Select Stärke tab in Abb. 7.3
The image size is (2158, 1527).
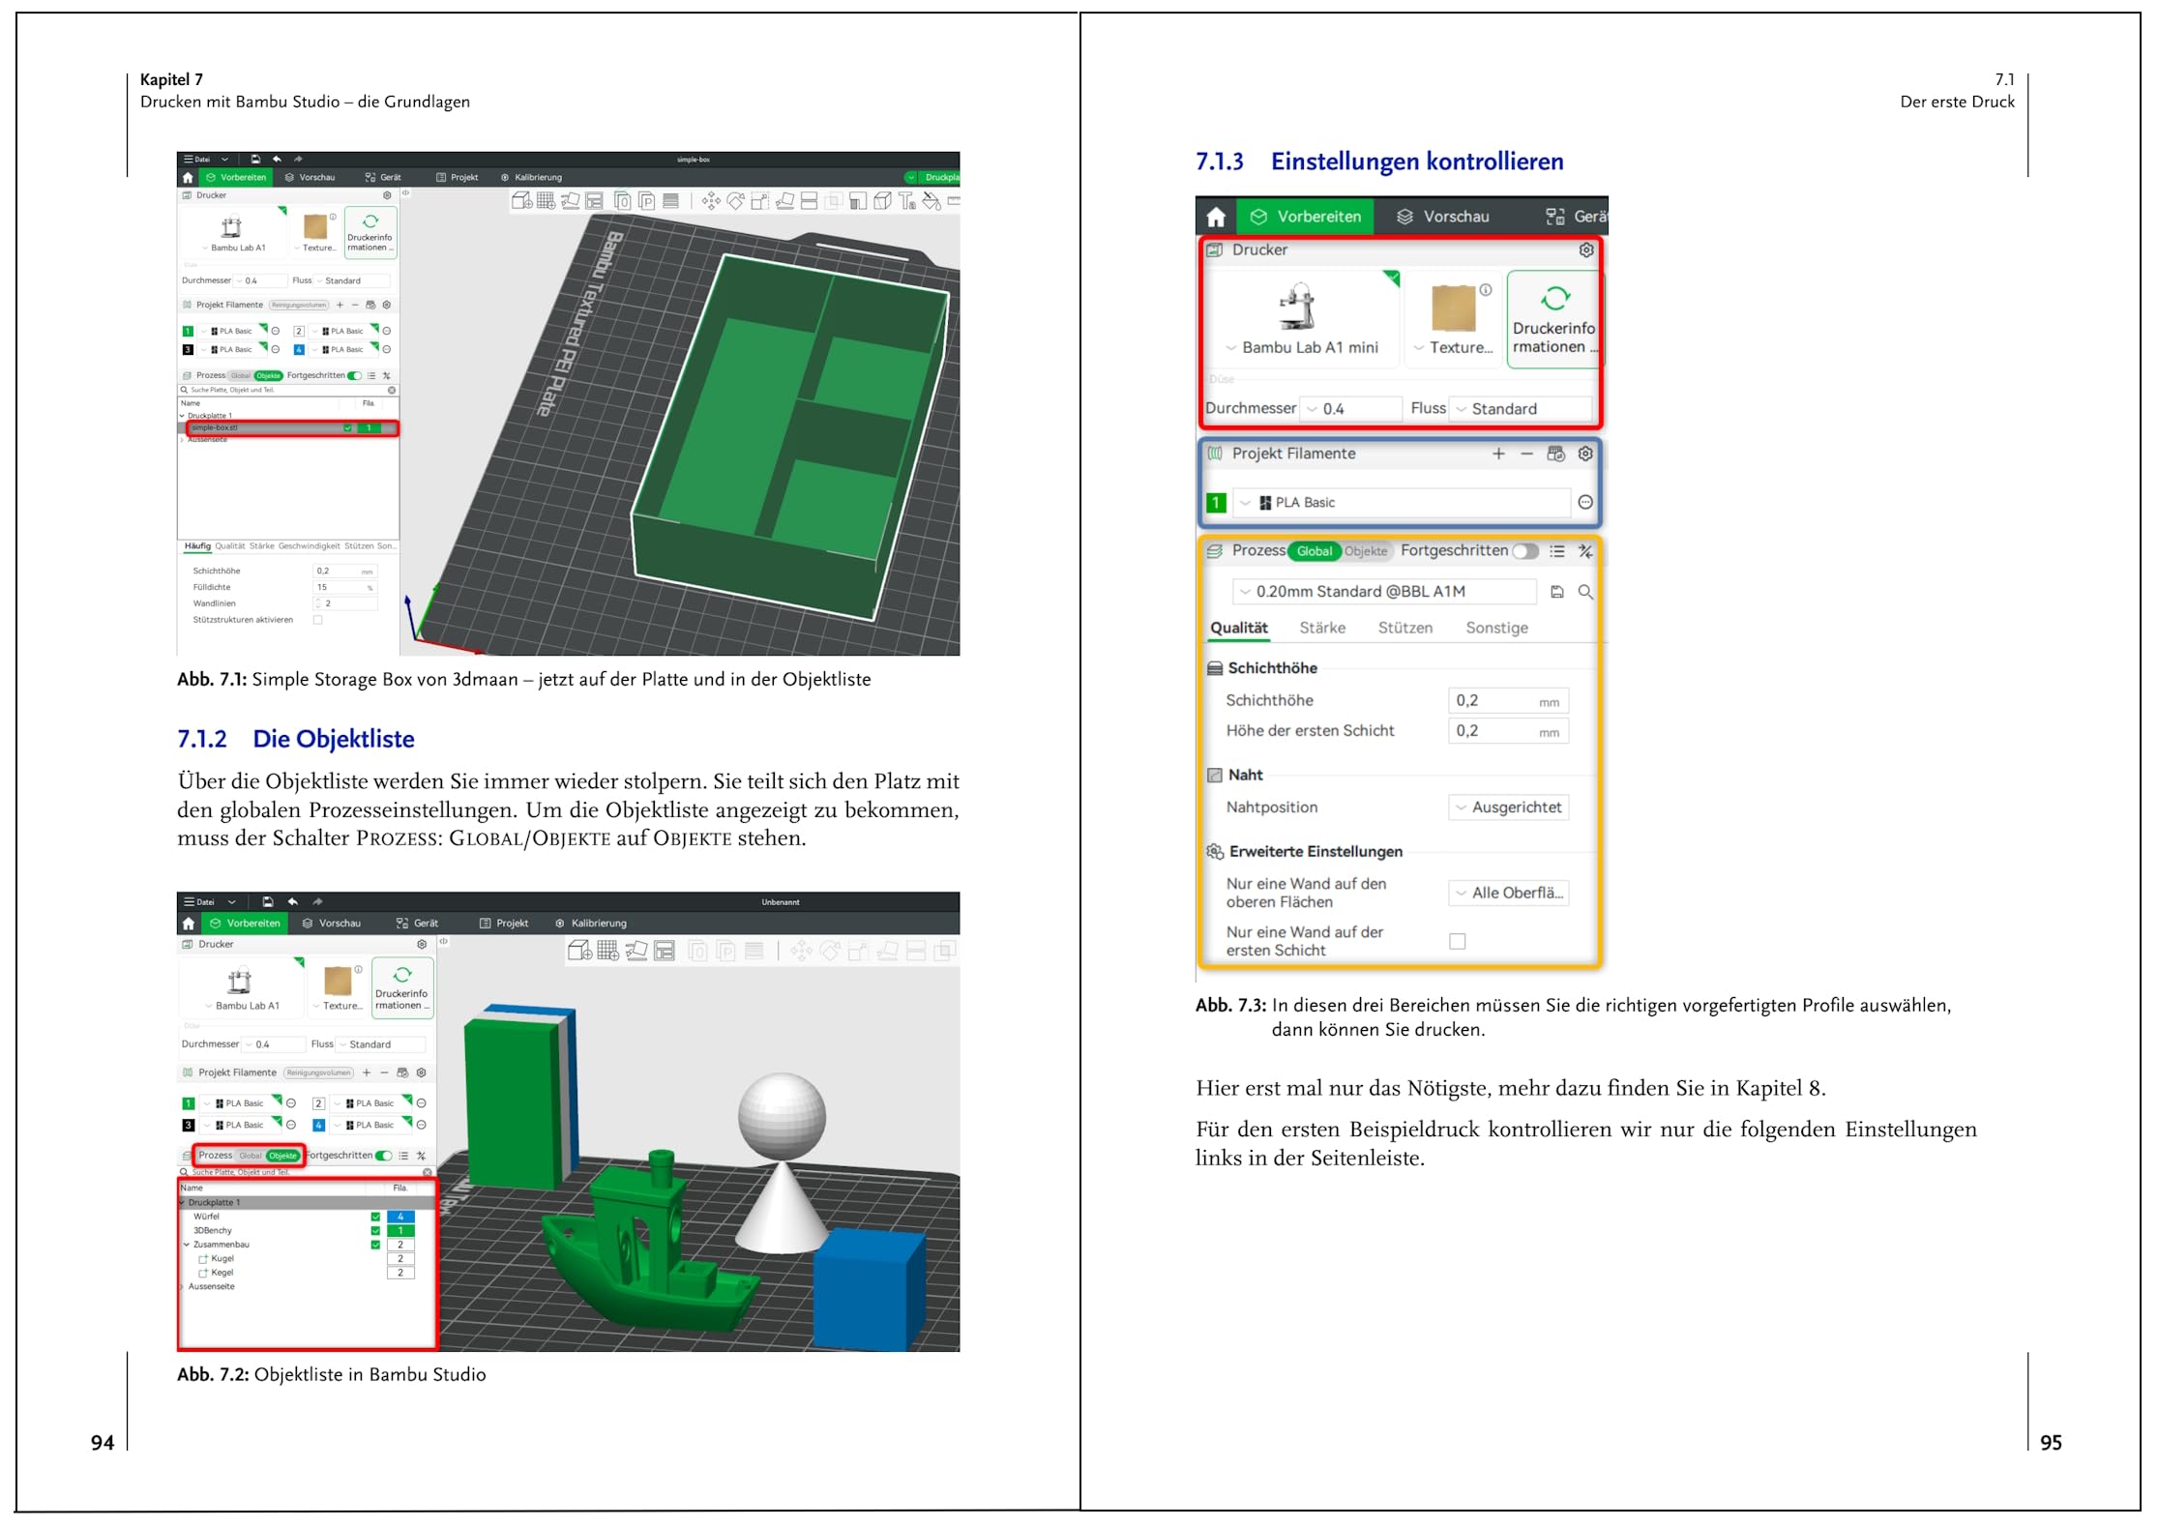click(1322, 628)
